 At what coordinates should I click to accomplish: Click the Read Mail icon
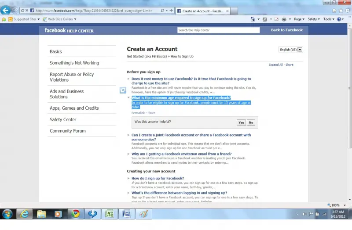pyautogui.click(x=277, y=19)
